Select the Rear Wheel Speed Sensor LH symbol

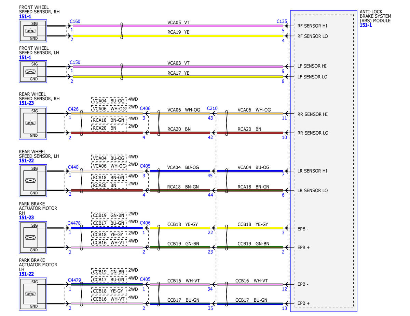pos(33,180)
